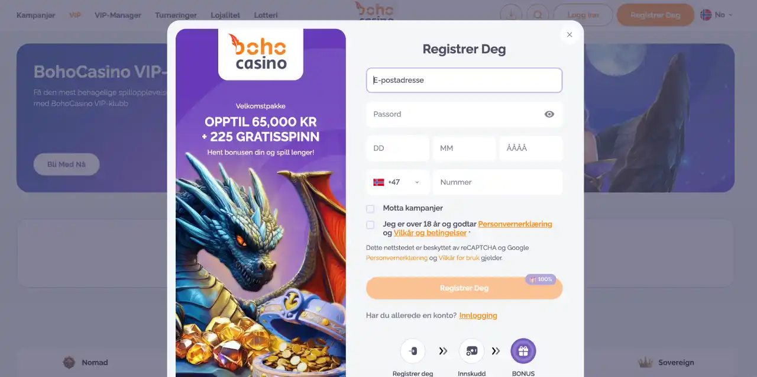Click the orange Registrer Deg submit button

(x=464, y=288)
